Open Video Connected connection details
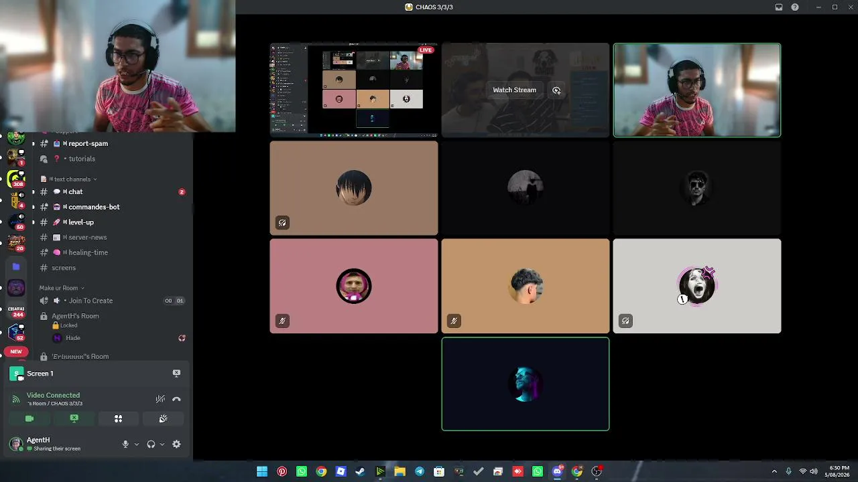 point(53,396)
